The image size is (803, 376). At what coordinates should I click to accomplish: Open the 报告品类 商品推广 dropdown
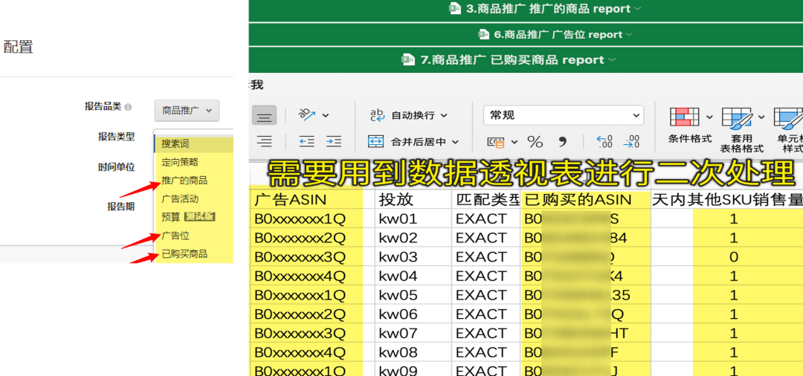pos(187,111)
